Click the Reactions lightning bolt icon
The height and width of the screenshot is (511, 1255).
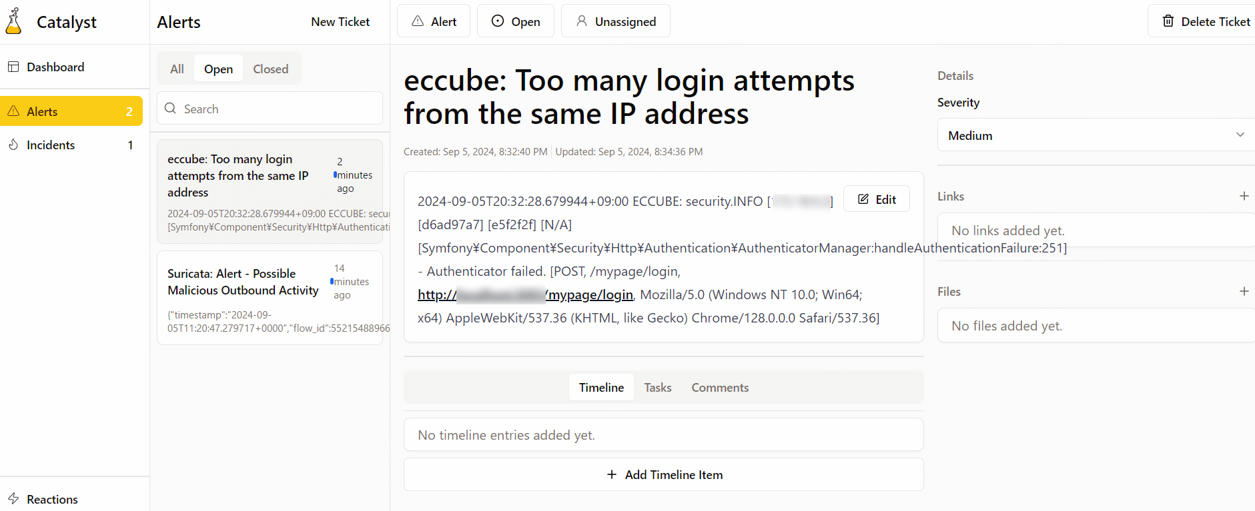(13, 498)
